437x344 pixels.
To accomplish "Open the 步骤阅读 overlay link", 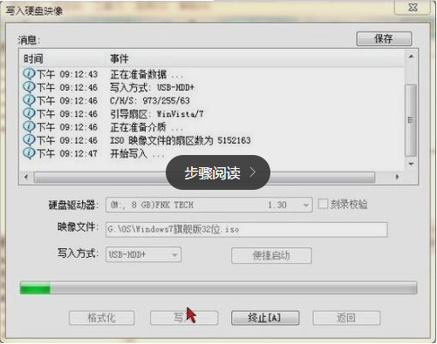I will click(218, 172).
